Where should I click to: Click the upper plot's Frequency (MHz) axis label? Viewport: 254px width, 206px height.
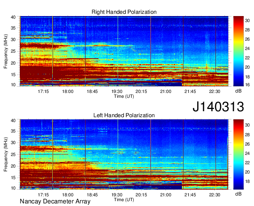(x=6, y=51)
